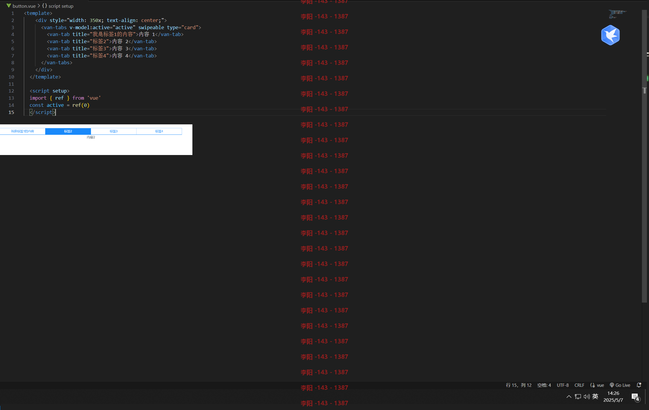
Task: Switch to the 标签4 tab in preview
Action: (159, 131)
